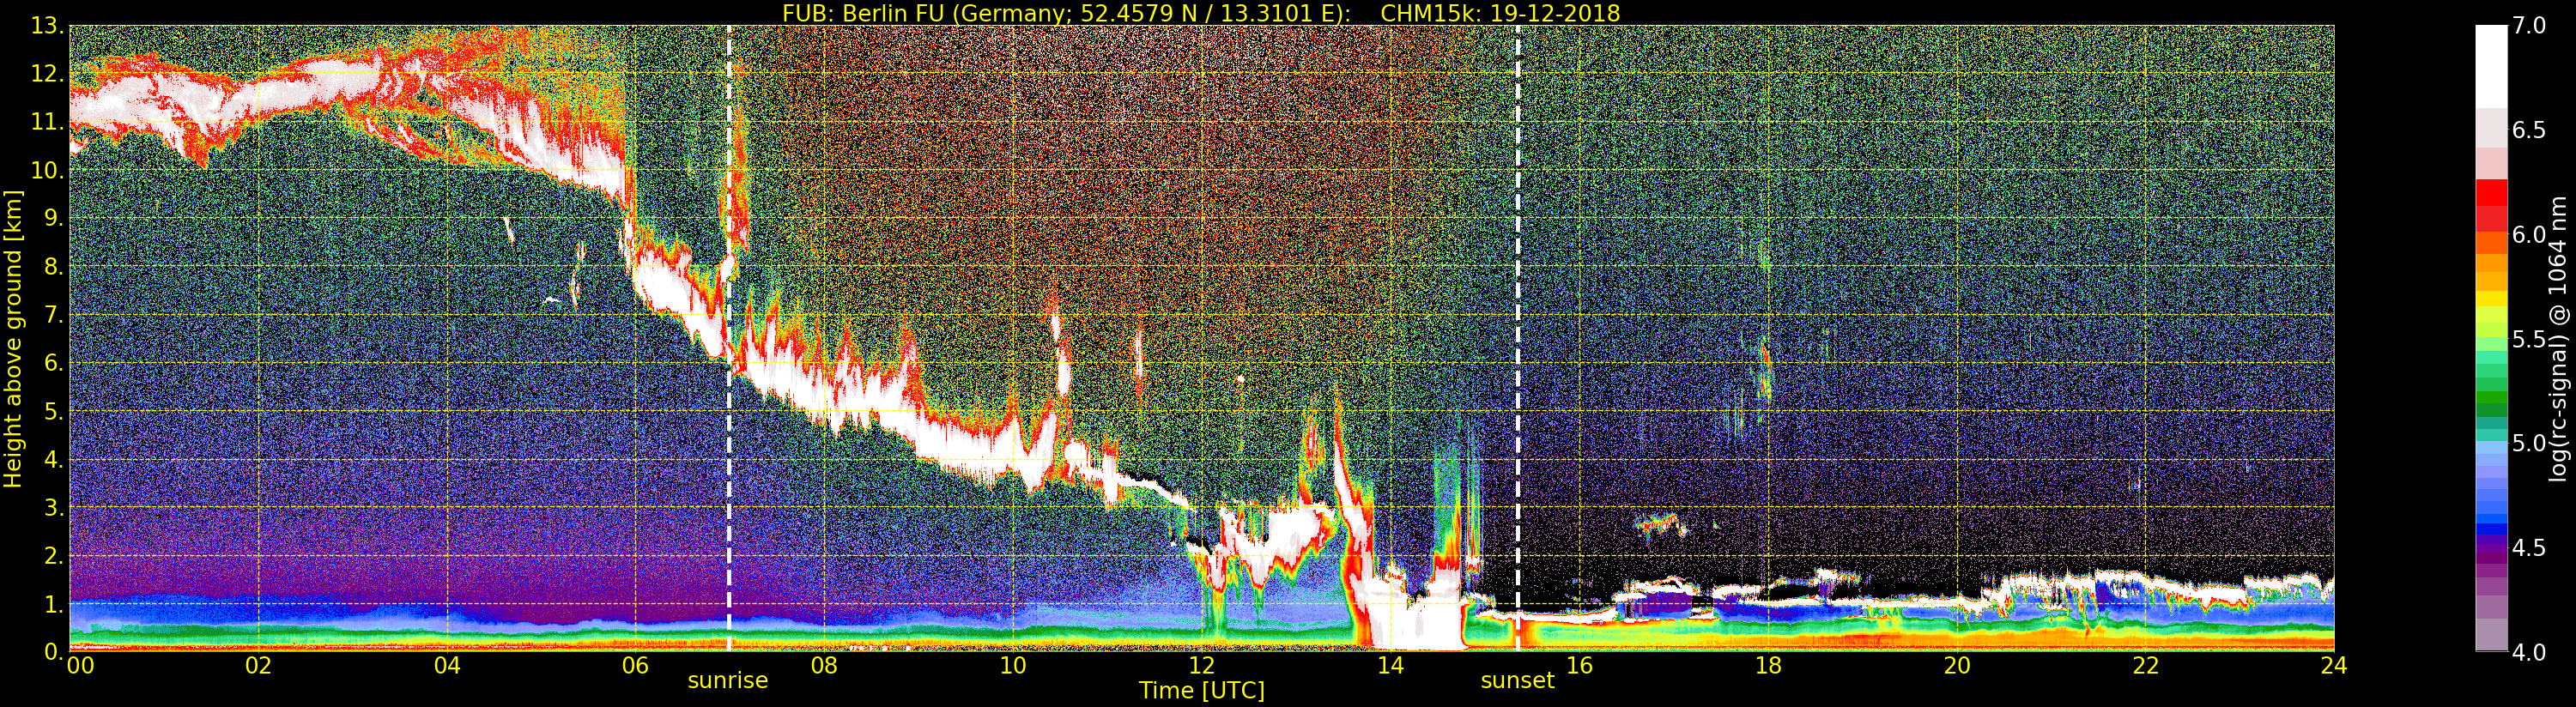
Task: Select the colorbar tick value 5.0
Action: (x=2529, y=443)
